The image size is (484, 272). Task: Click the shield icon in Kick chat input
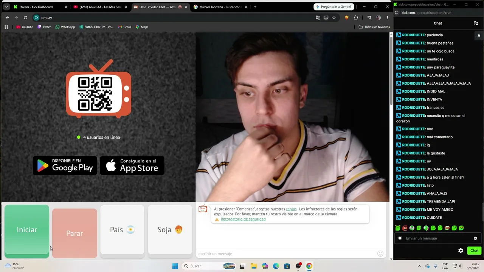point(400,238)
